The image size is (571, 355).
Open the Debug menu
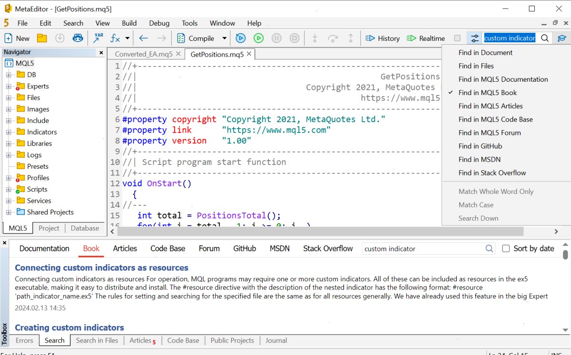coord(159,23)
